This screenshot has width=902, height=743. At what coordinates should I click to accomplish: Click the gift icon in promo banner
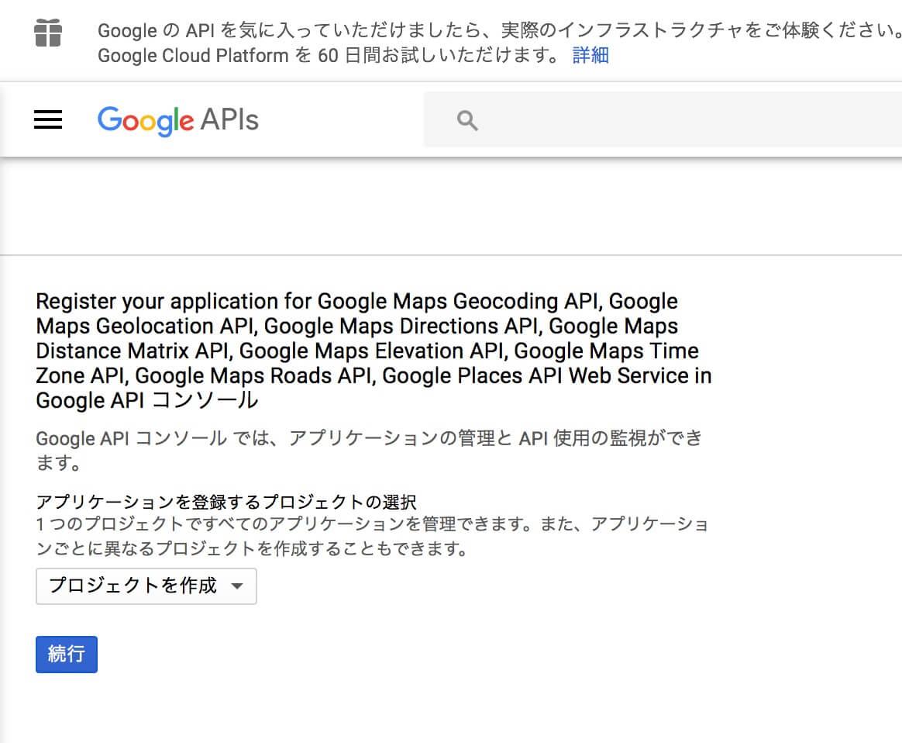[48, 33]
